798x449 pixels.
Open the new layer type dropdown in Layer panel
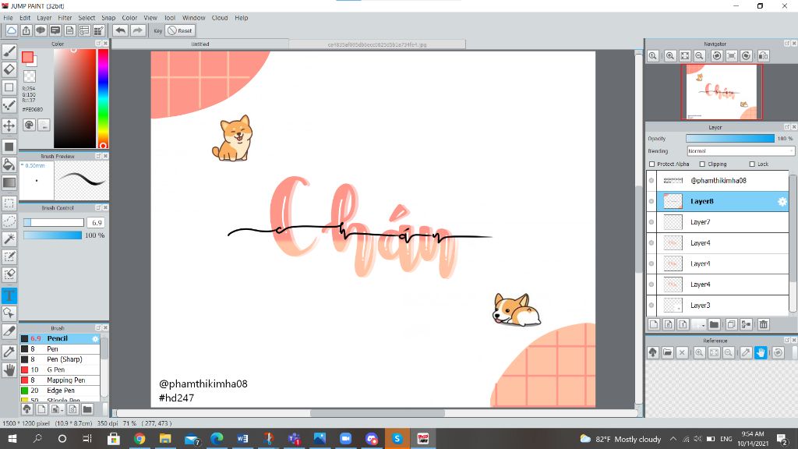coord(700,324)
